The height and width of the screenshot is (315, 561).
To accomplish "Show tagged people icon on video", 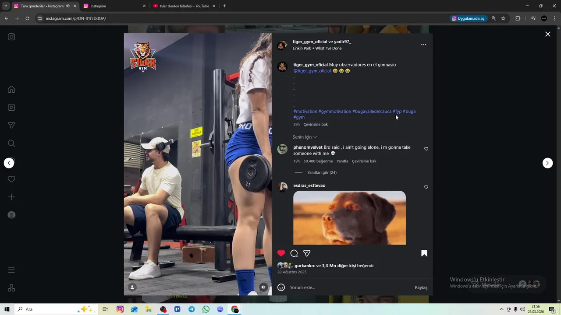I will [x=132, y=287].
